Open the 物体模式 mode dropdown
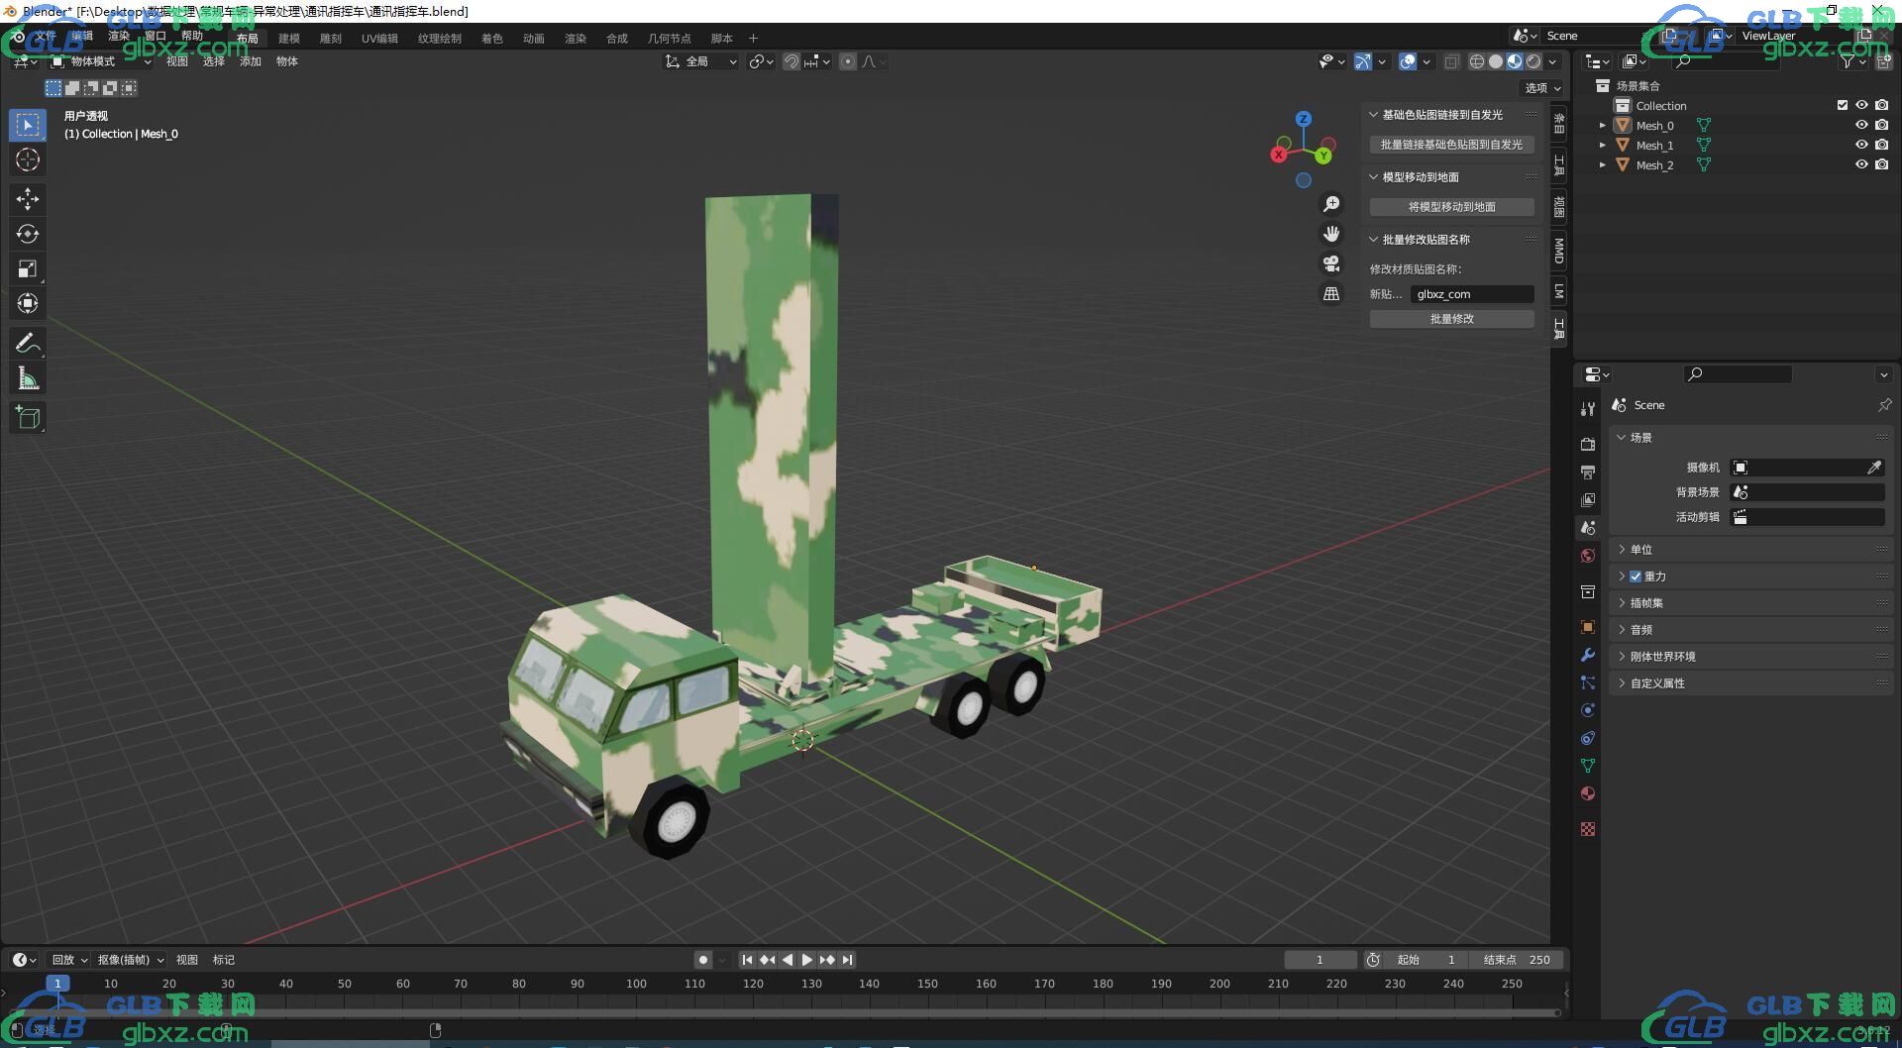 click(x=101, y=61)
